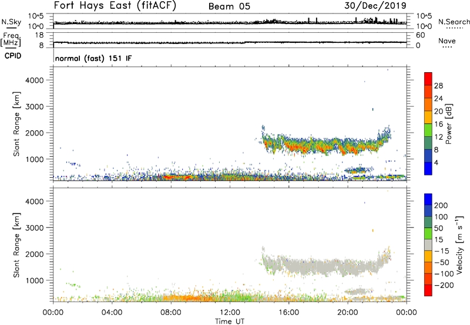The width and height of the screenshot is (470, 325).
Task: Select the blue top segment of the velocity colorbar
Action: click(428, 199)
